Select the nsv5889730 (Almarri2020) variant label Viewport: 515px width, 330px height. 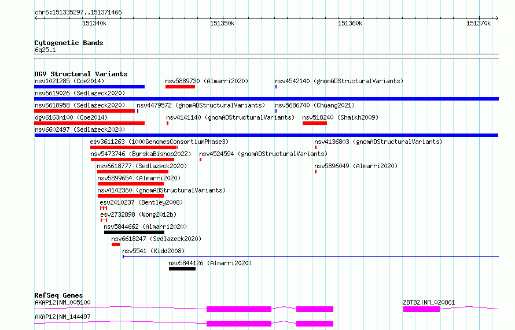coord(207,81)
